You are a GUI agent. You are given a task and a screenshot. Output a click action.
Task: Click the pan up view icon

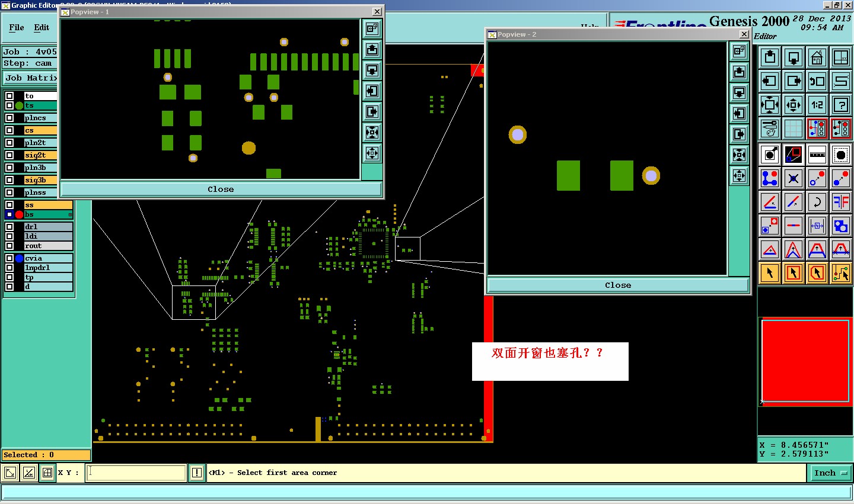pyautogui.click(x=770, y=57)
